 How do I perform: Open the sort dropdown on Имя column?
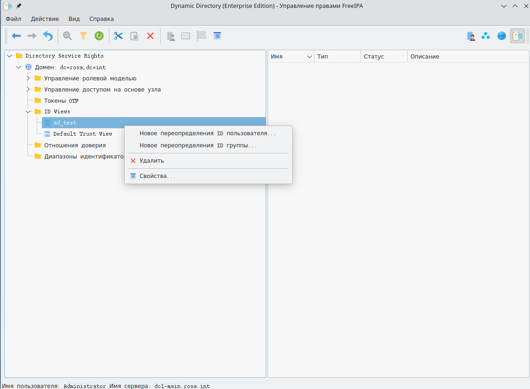pos(309,57)
